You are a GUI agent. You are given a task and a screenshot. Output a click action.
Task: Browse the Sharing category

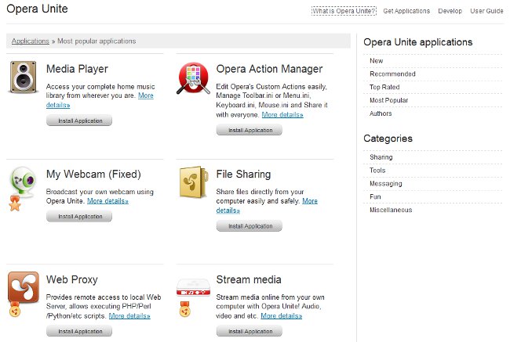[381, 157]
